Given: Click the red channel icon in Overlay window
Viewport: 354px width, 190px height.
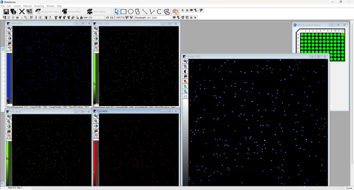Looking at the screenshot, I should pyautogui.click(x=185, y=81).
